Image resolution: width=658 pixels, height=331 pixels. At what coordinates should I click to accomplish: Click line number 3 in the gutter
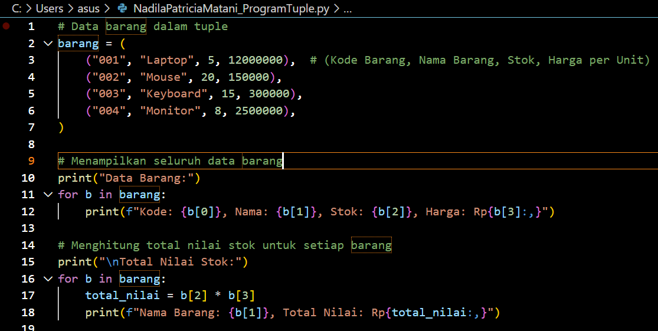[31, 60]
